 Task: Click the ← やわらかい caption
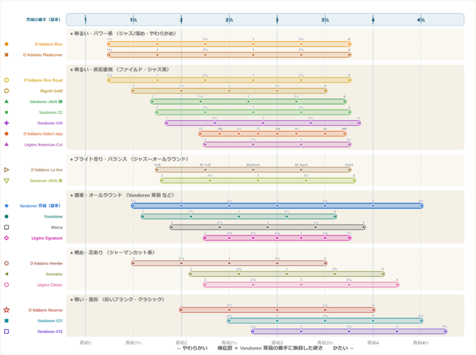click(192, 348)
